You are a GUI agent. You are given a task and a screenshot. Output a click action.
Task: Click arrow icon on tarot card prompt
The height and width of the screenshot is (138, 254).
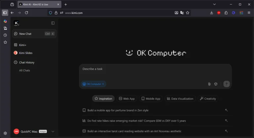point(226,131)
